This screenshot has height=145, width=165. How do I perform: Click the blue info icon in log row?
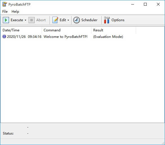(x=4, y=36)
